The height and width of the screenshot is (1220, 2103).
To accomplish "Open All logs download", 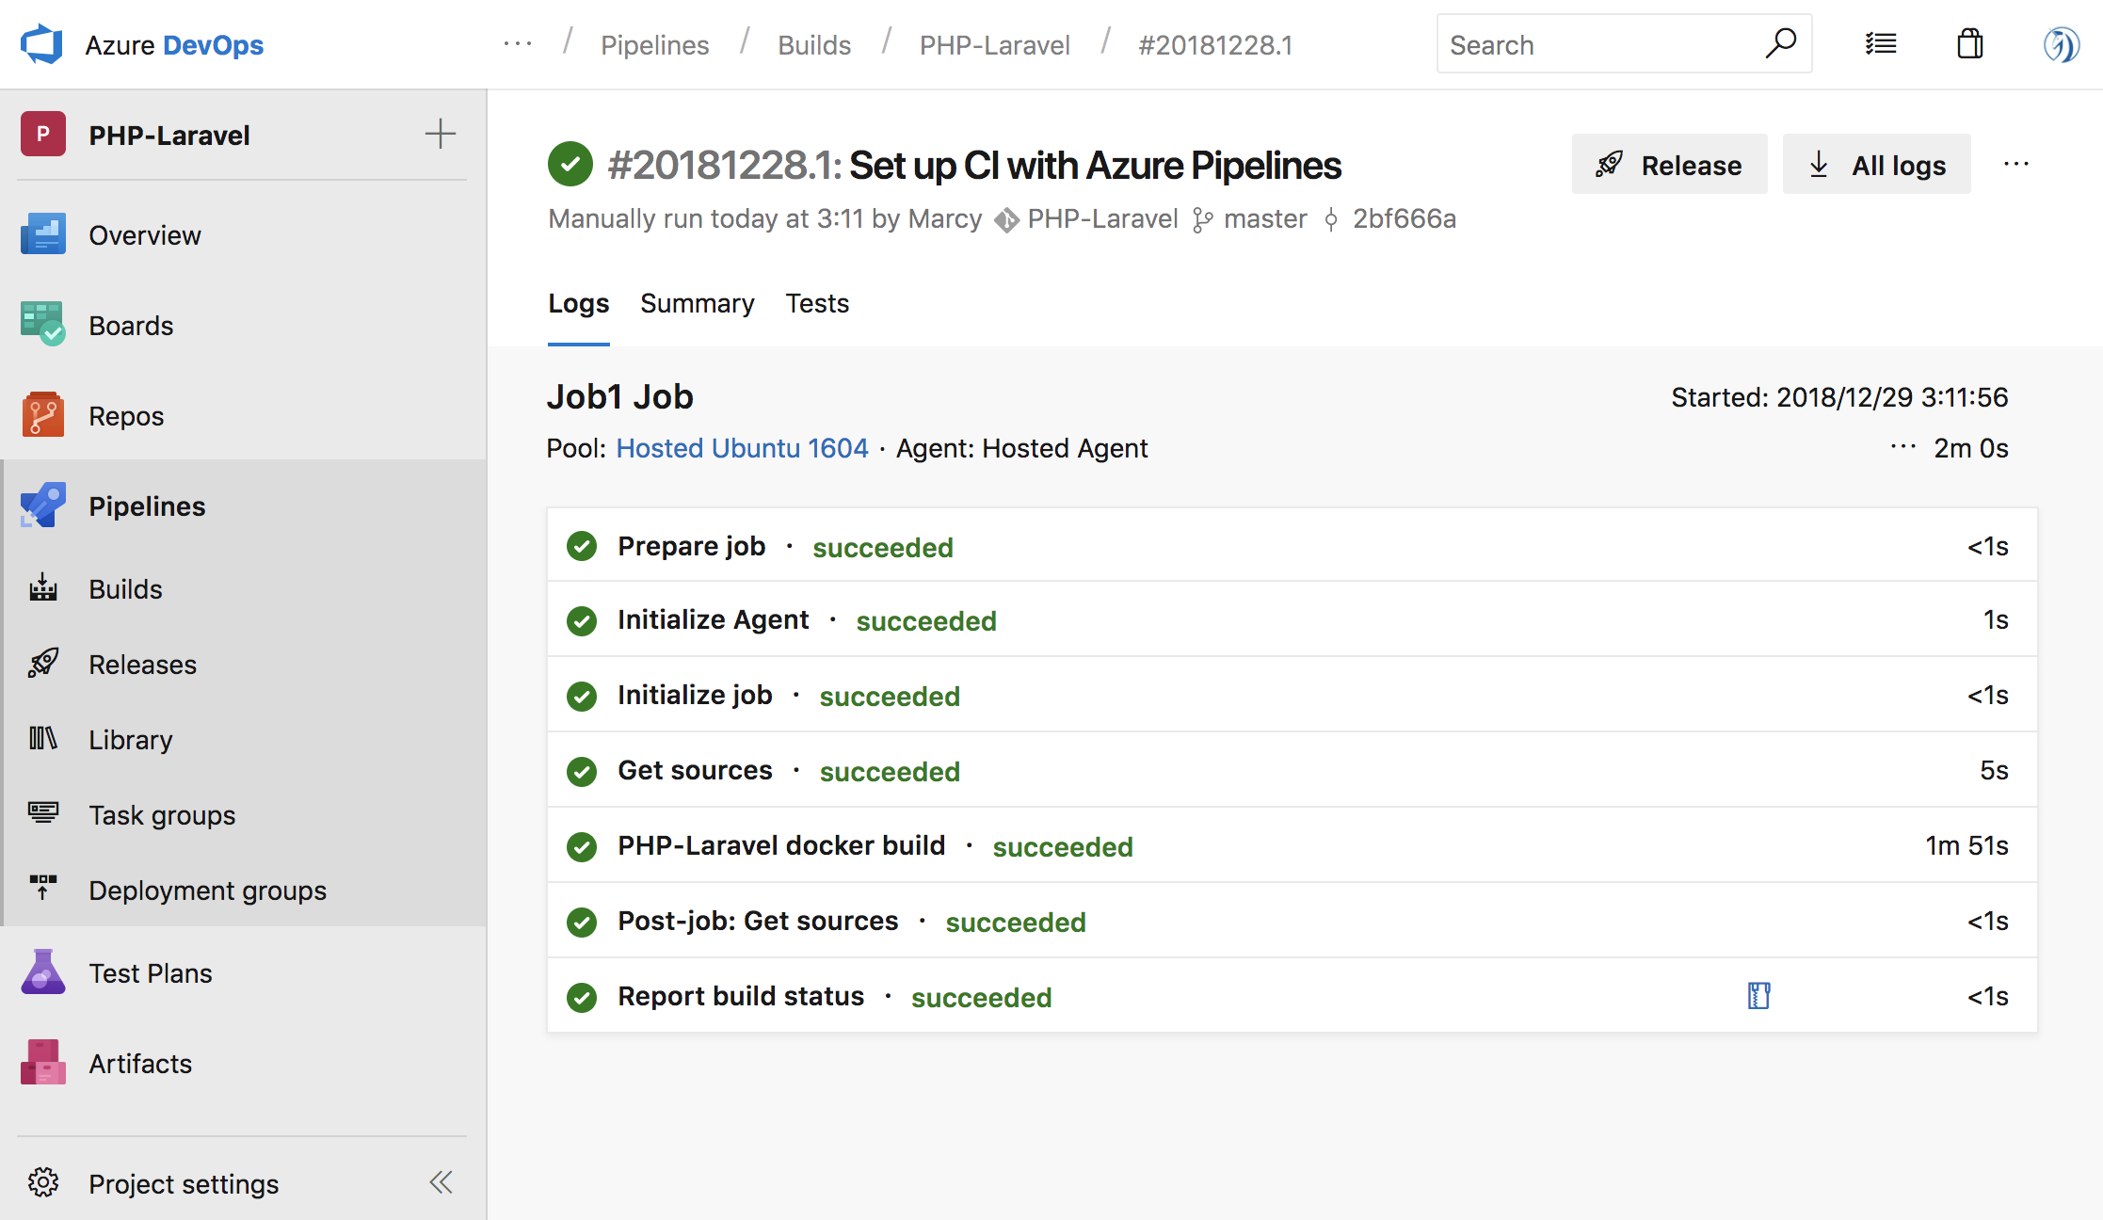I will (x=1875, y=164).
